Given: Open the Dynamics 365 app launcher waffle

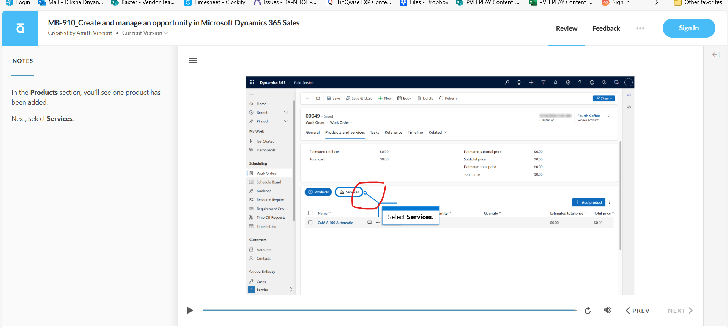Looking at the screenshot, I should point(252,82).
